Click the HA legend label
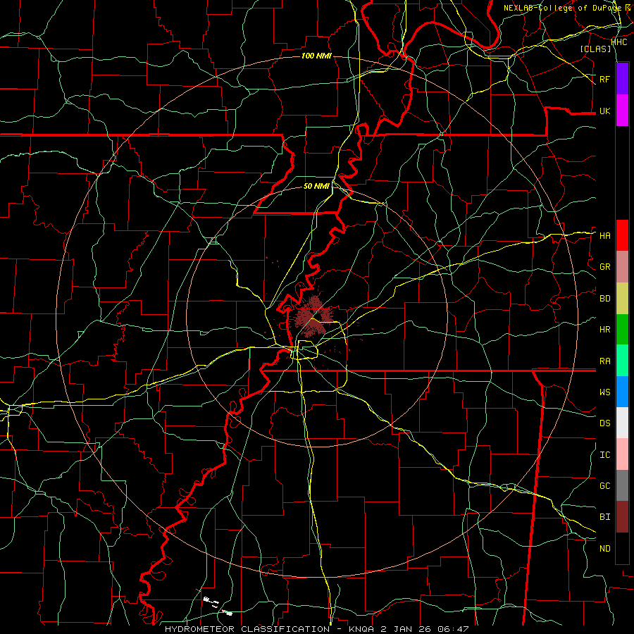Screen dimensions: 634x634 point(604,236)
